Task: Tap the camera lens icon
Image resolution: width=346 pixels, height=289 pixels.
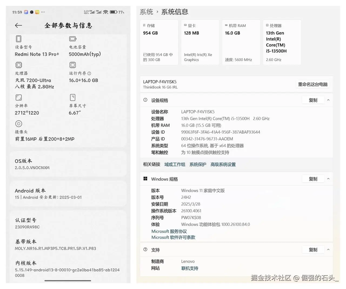Action: [x=19, y=124]
